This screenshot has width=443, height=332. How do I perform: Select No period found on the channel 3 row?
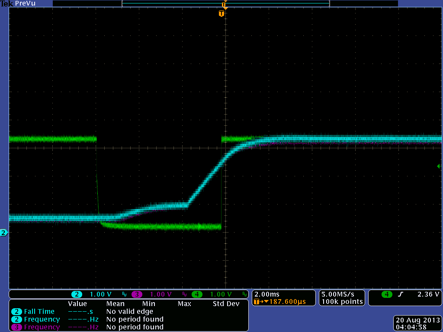135,327
